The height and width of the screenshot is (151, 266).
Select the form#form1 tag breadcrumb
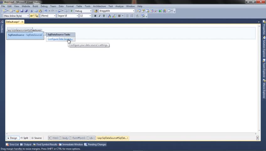[79, 138]
